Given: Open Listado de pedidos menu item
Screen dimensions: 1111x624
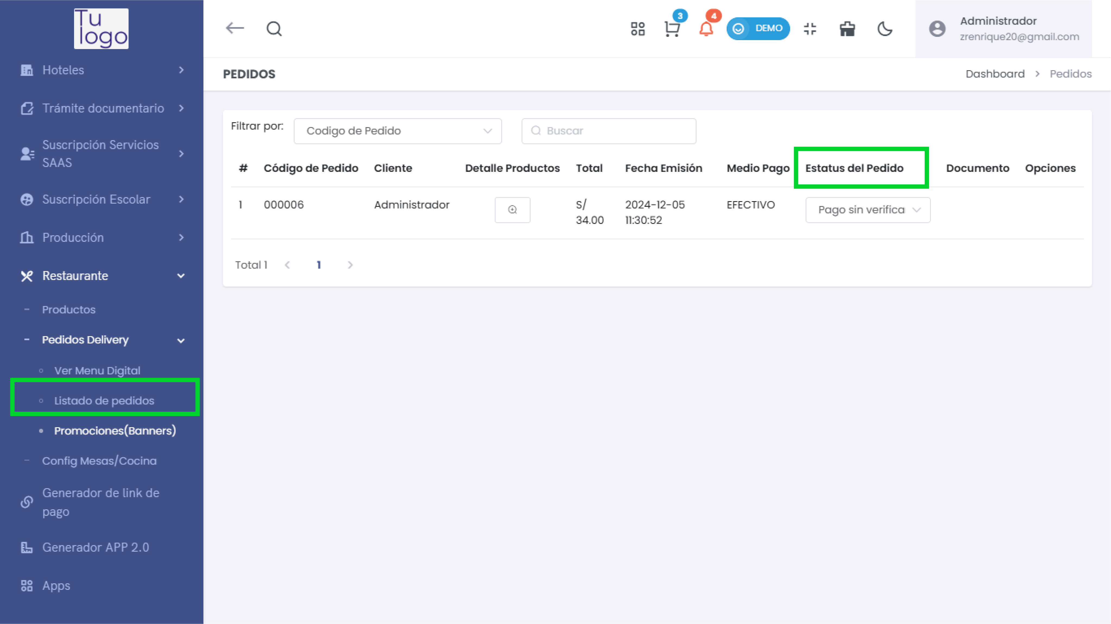Looking at the screenshot, I should coord(104,401).
